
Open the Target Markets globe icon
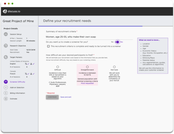6,57
